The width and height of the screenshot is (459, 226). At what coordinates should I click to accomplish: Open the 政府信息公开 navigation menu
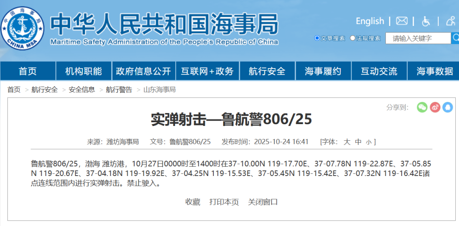[143, 71]
